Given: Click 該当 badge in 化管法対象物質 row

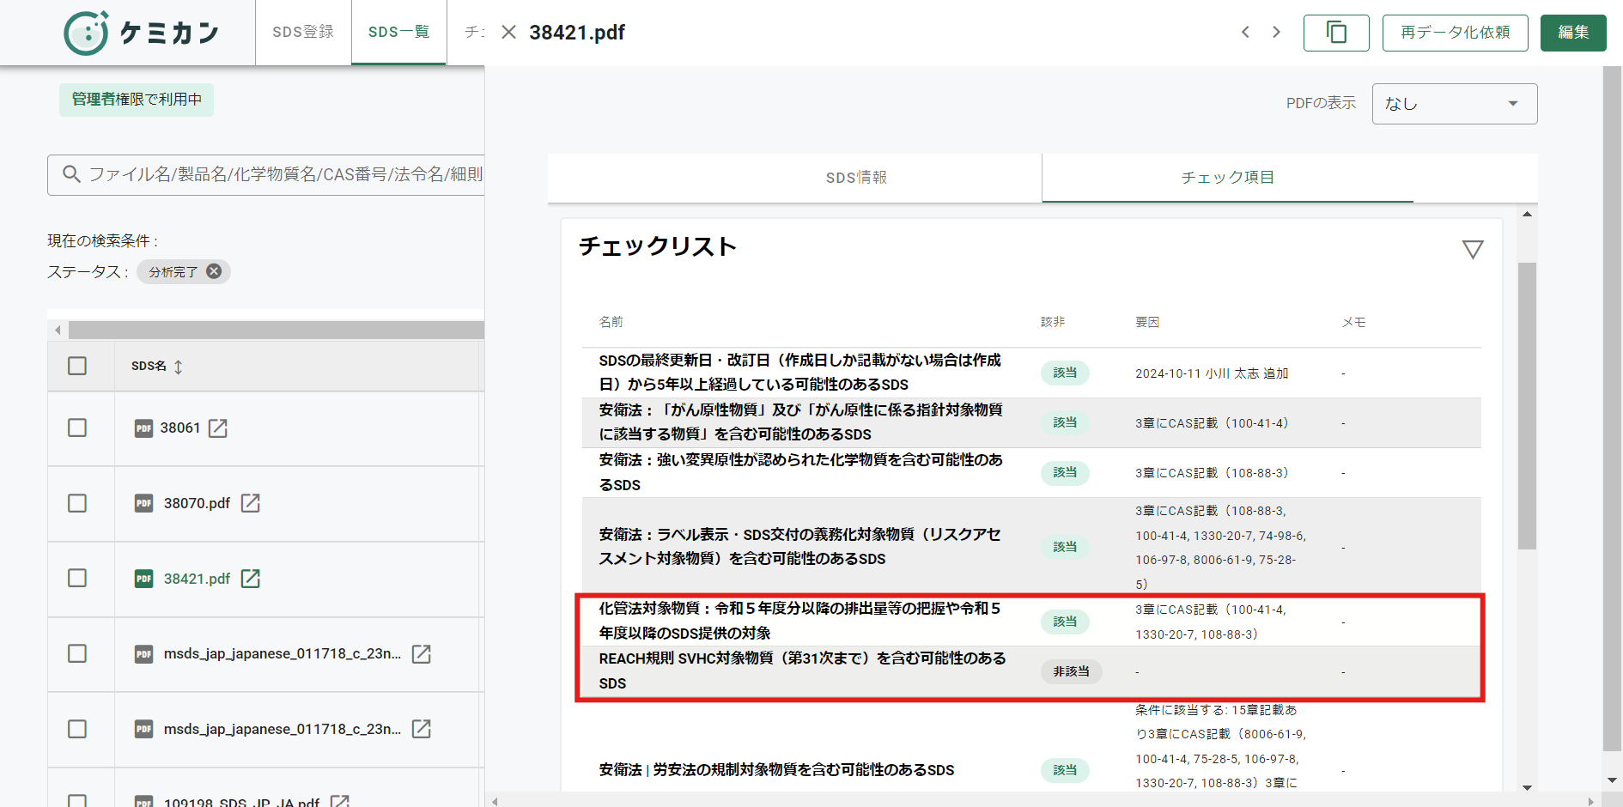Looking at the screenshot, I should (x=1065, y=622).
